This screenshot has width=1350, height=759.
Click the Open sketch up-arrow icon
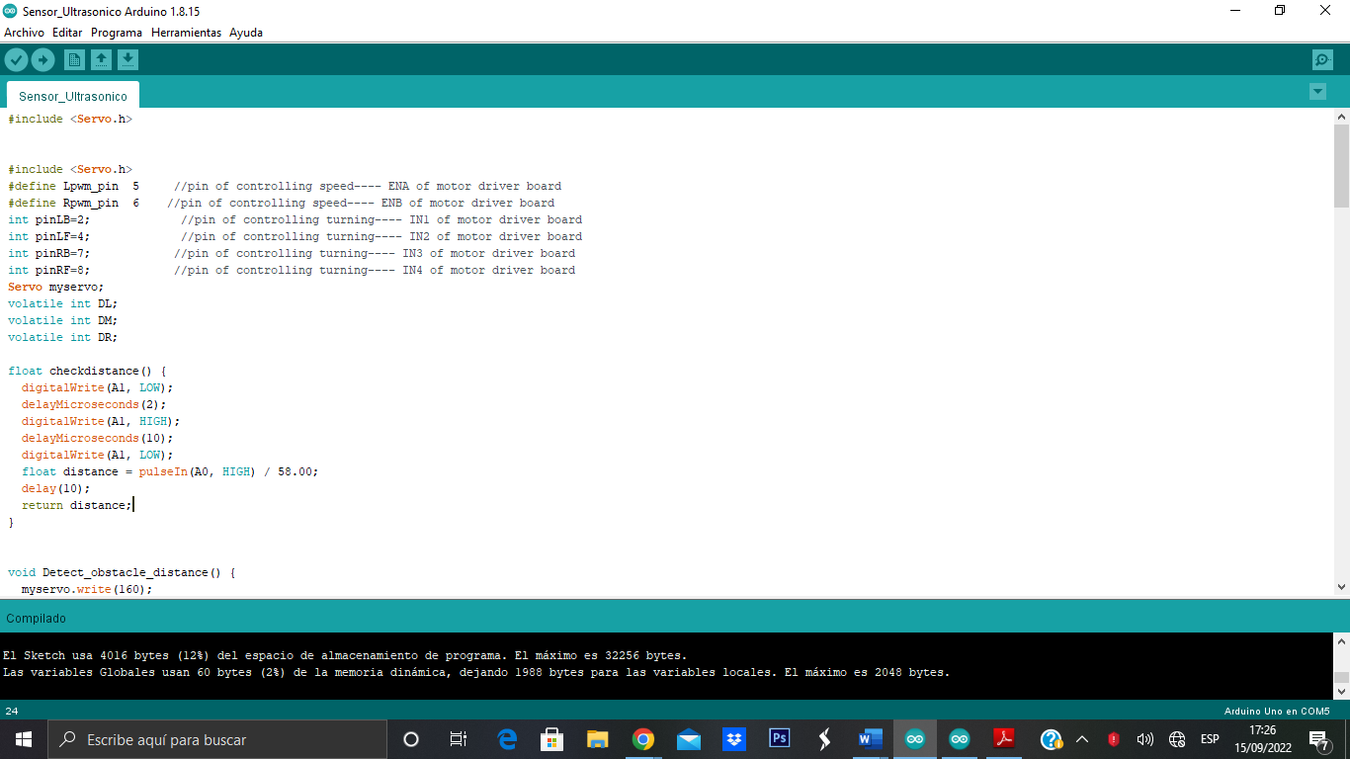tap(101, 60)
